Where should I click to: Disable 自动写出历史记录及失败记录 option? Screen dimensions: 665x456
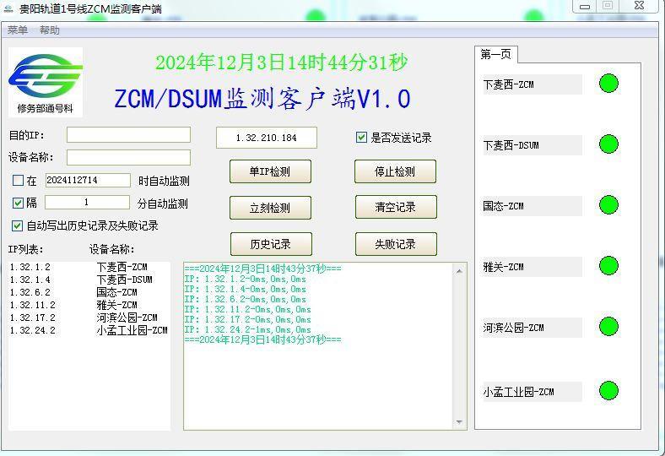click(18, 225)
